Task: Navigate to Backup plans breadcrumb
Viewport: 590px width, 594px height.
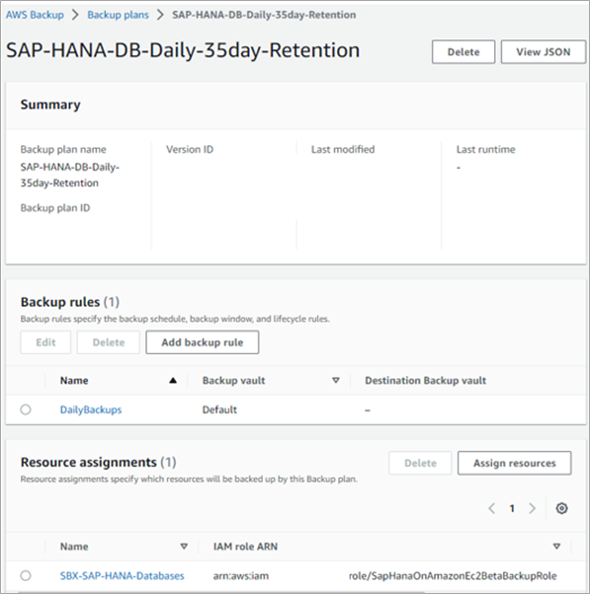Action: point(118,15)
